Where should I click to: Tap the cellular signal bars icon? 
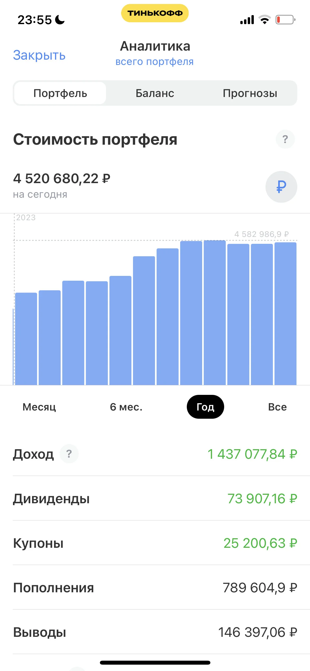[x=247, y=20]
